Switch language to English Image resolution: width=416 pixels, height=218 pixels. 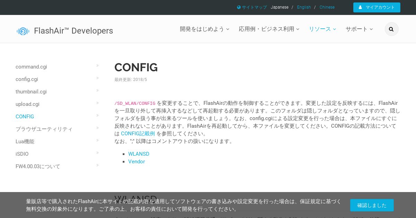(x=304, y=7)
